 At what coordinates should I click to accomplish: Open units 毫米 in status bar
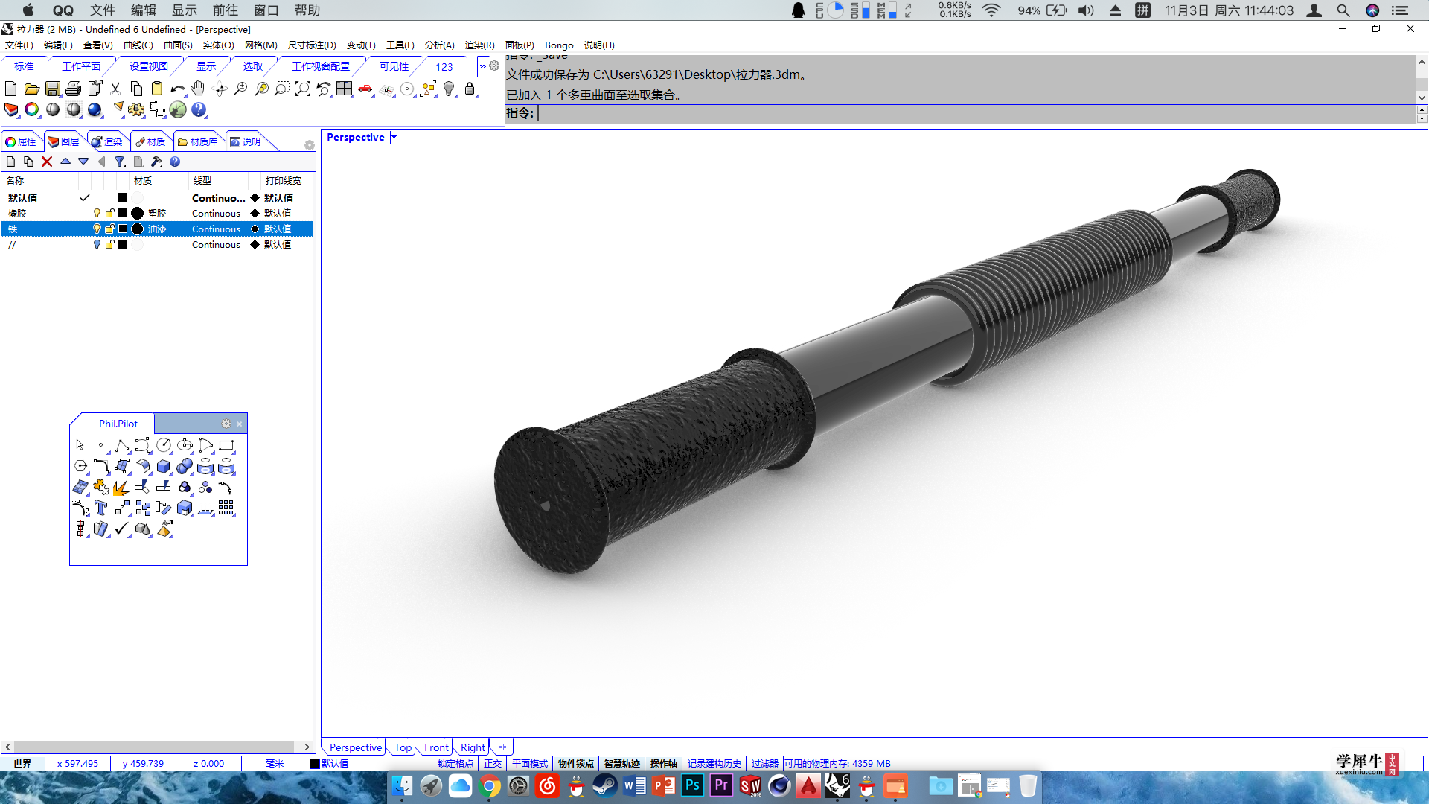click(275, 764)
